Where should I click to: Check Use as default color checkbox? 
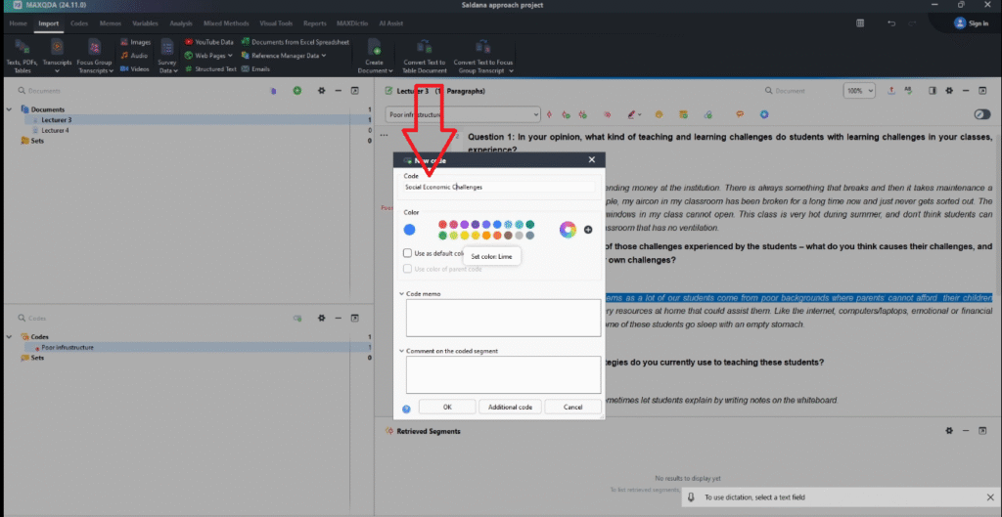pos(408,253)
